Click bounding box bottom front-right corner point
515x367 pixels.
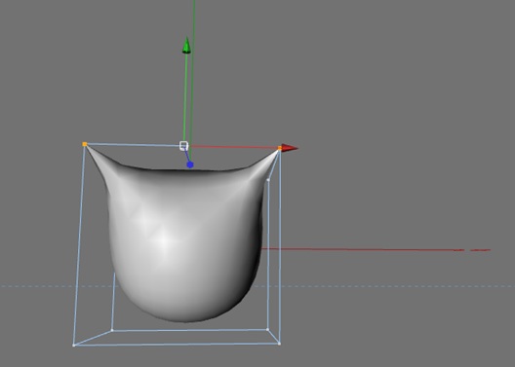tap(279, 344)
